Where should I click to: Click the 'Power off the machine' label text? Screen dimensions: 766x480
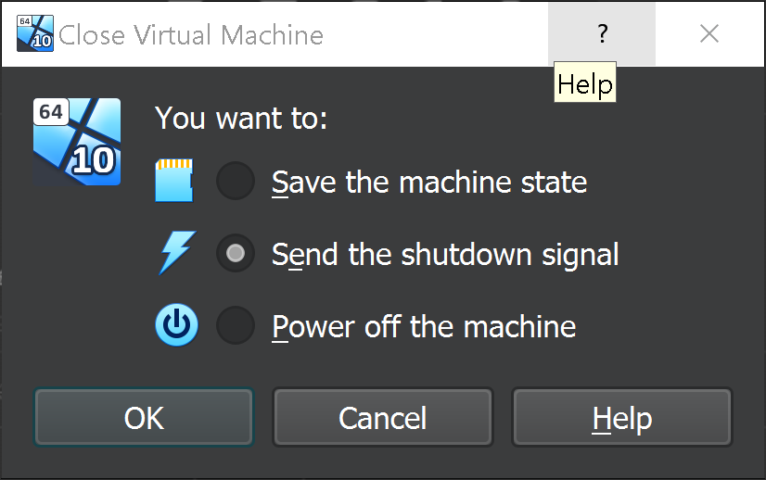(423, 326)
